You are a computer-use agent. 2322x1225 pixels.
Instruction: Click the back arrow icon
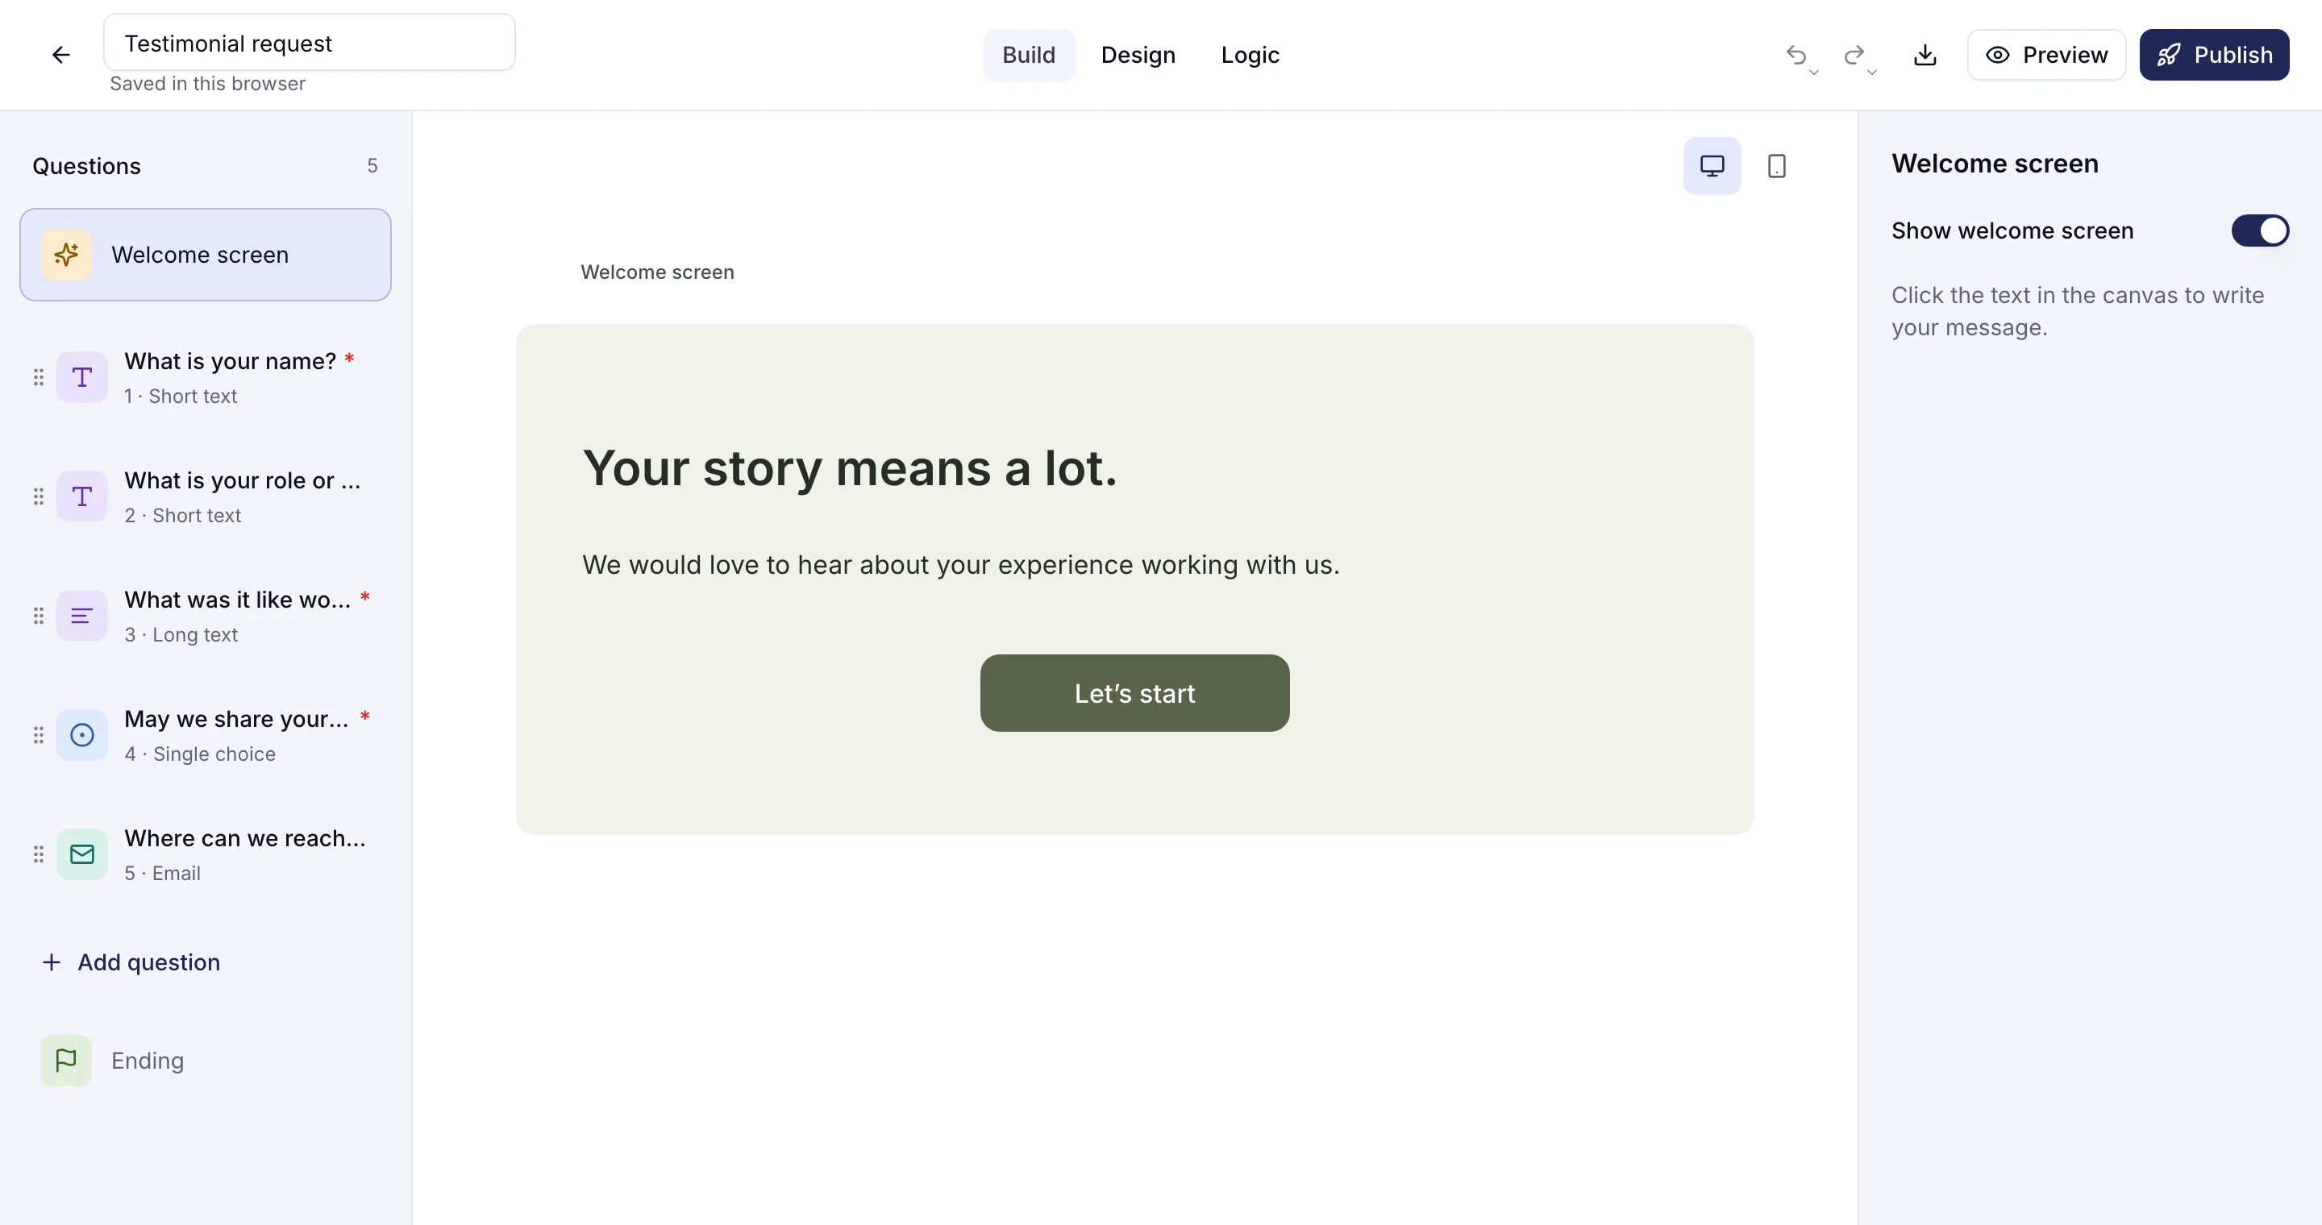(60, 55)
